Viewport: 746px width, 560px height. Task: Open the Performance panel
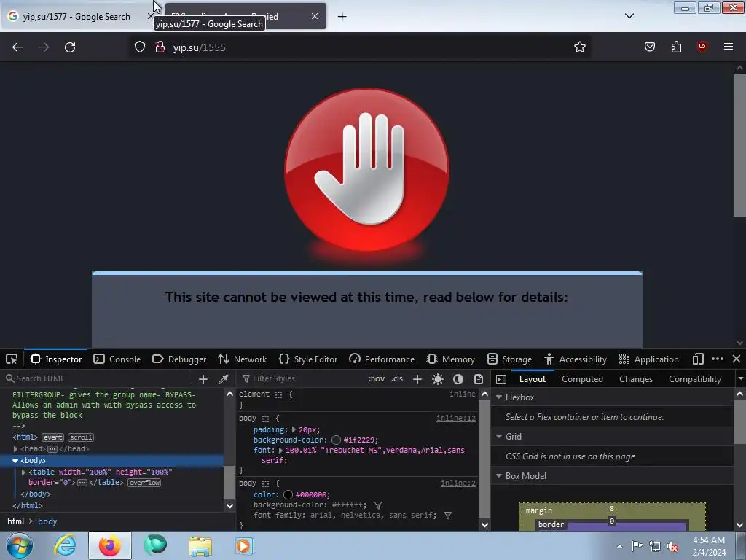pyautogui.click(x=382, y=359)
